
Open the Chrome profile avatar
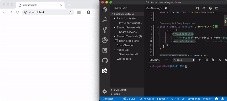[88, 12]
